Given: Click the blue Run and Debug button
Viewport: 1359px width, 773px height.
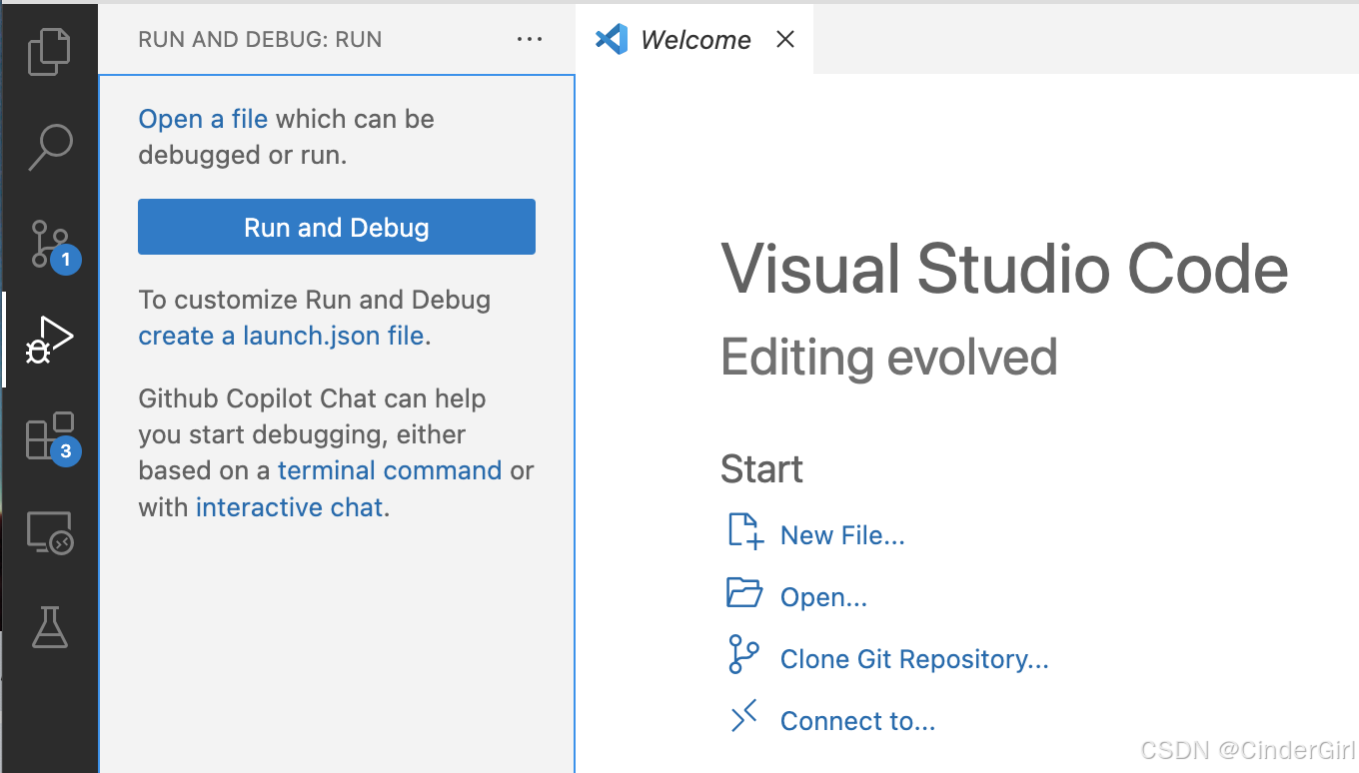Looking at the screenshot, I should 337,227.
